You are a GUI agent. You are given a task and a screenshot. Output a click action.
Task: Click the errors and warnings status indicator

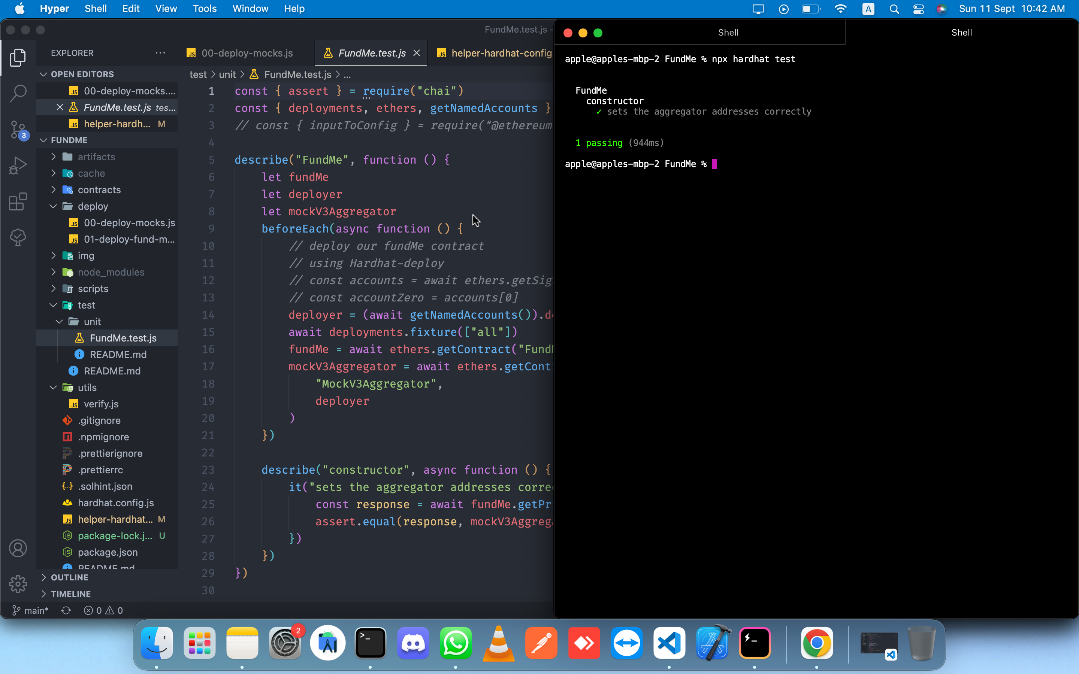pos(103,610)
